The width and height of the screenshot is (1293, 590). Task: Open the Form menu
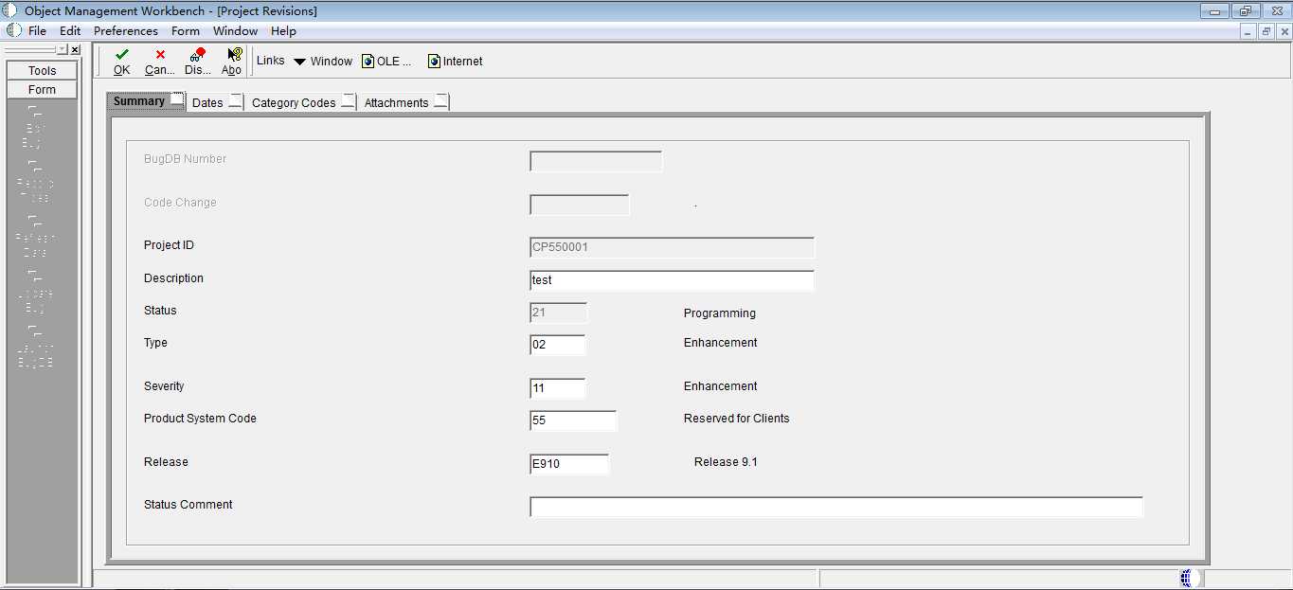coord(186,31)
